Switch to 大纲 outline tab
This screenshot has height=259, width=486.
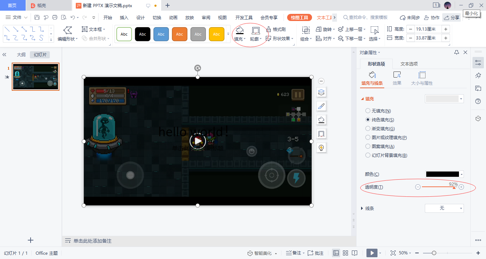(x=21, y=55)
